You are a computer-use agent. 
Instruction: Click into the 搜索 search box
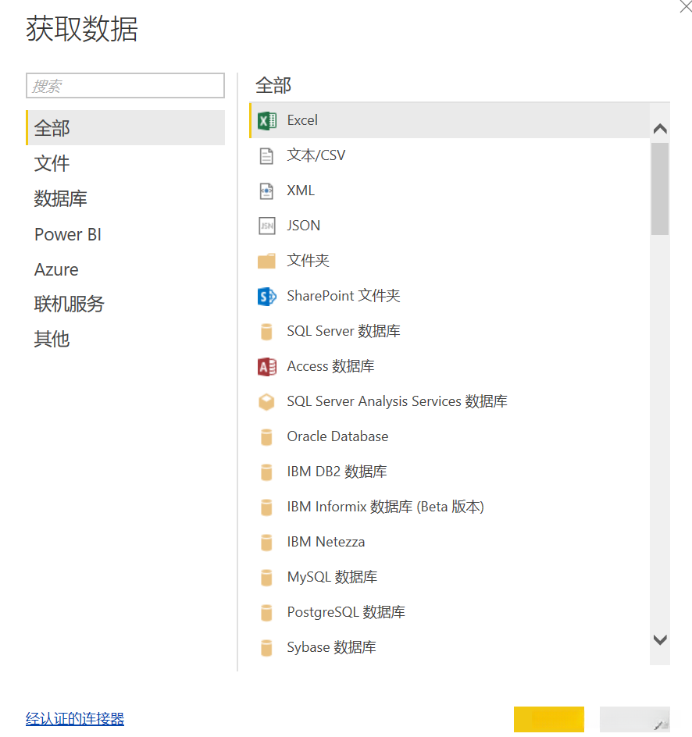click(x=125, y=86)
